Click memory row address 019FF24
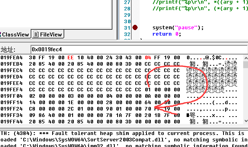248x147 pixels. click(12, 109)
